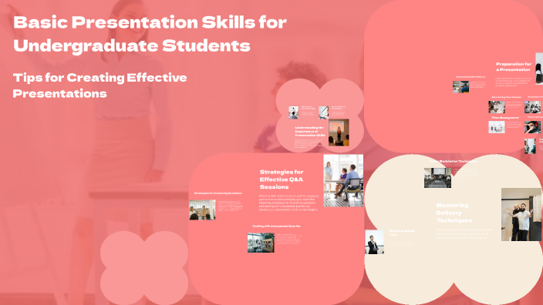The image size is (543, 305).
Task: Click the "Structuring Your Content" label
Action: click(x=506, y=97)
